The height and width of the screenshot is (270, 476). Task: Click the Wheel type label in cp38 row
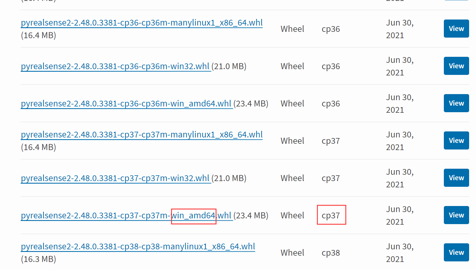point(292,252)
